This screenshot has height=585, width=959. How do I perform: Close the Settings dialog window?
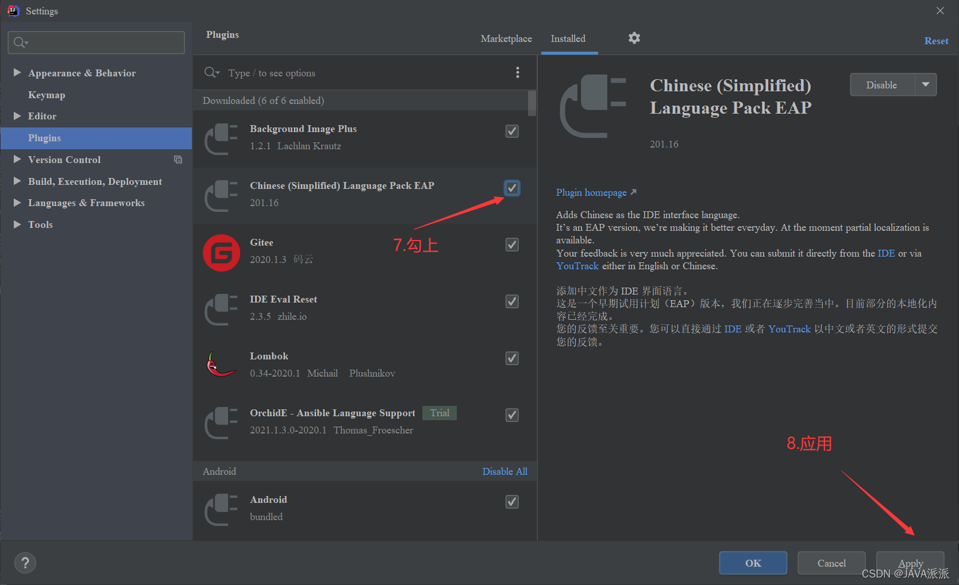(x=940, y=11)
